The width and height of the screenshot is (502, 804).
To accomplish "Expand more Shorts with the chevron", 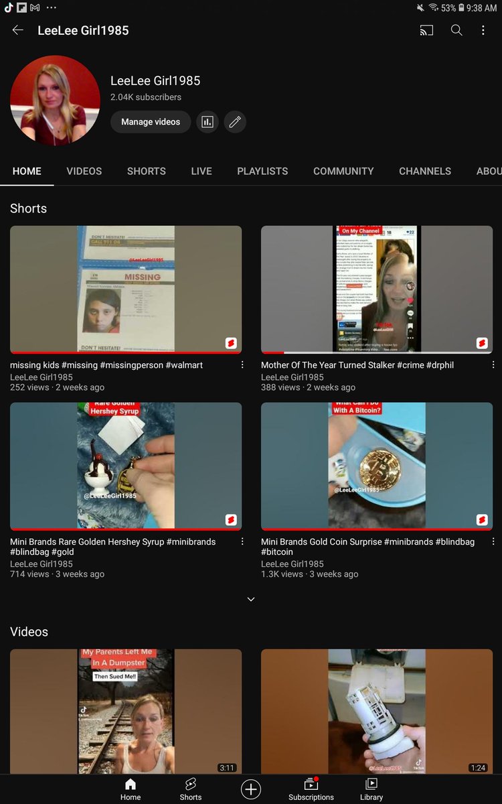I will 251,599.
